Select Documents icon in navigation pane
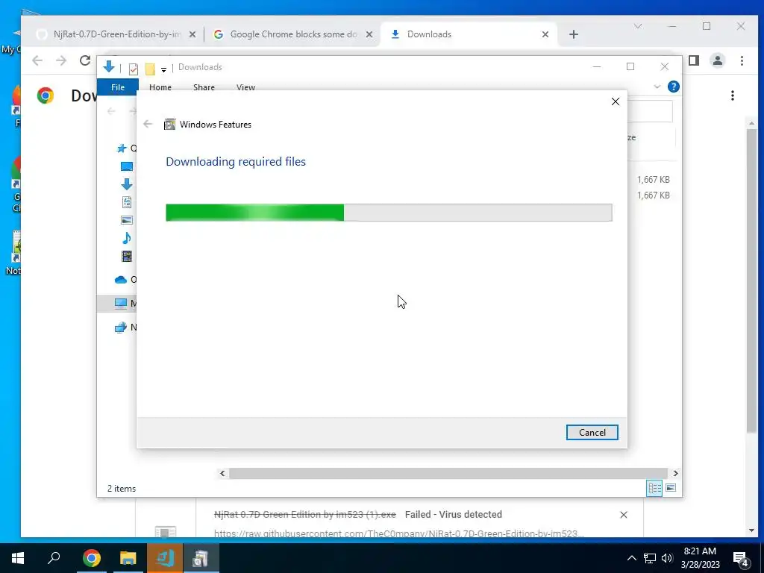 (127, 202)
